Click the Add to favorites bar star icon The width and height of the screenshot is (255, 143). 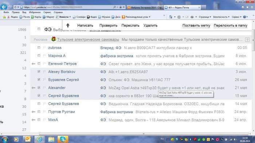tap(4, 17)
